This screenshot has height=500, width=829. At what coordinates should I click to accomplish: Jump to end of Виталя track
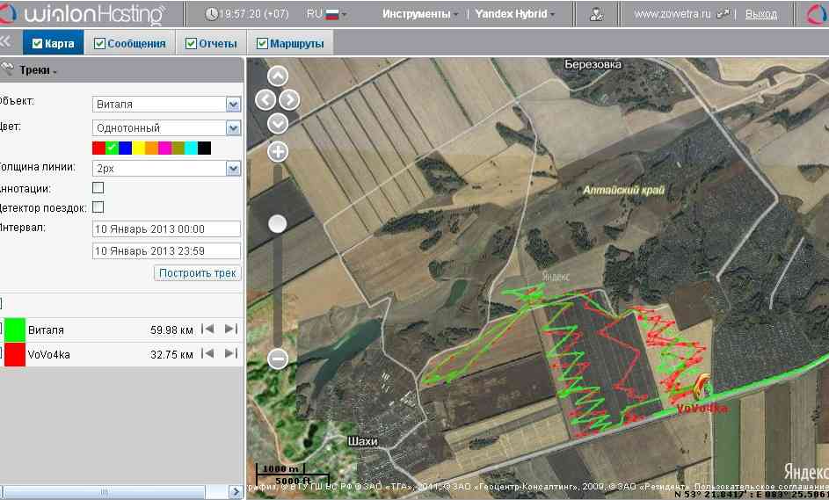pos(230,330)
